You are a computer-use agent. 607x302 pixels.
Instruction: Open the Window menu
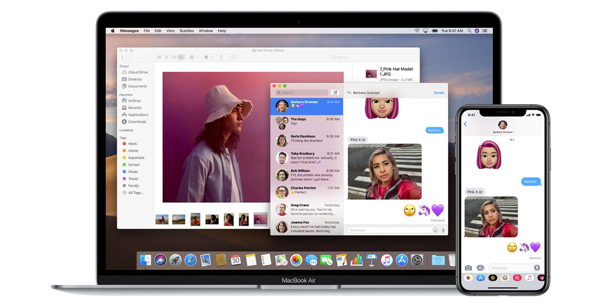206,31
